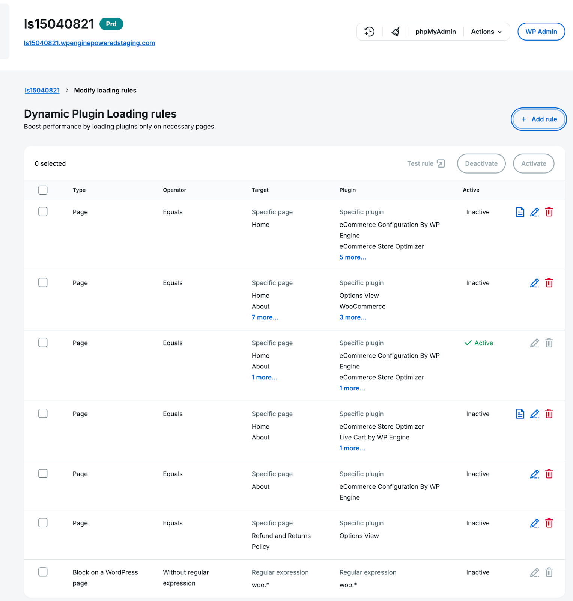This screenshot has width=573, height=601.
Task: Delete the About page eCommerce Configuration rule
Action: click(x=549, y=474)
